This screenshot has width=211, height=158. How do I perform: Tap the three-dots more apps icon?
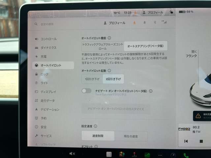160,155
